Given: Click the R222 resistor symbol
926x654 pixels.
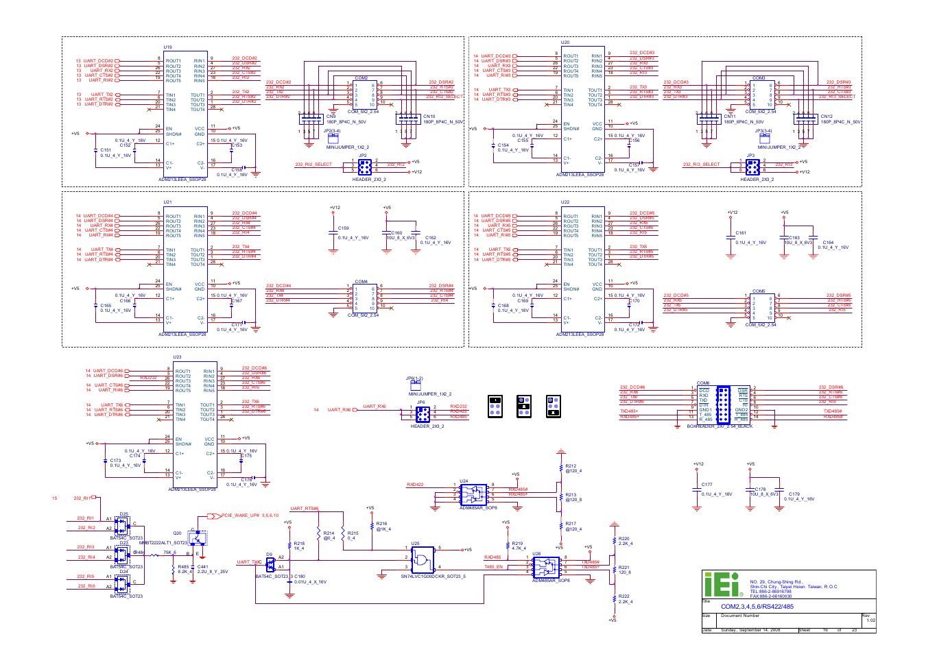Looking at the screenshot, I should [615, 598].
